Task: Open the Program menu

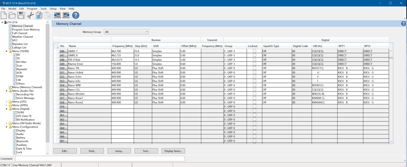Action: [x=32, y=9]
